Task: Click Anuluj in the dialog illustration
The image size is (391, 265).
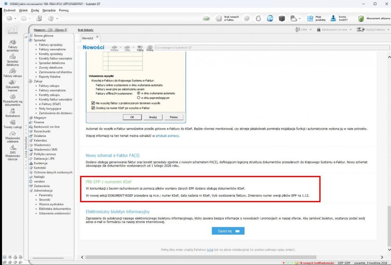Action: [x=153, y=117]
